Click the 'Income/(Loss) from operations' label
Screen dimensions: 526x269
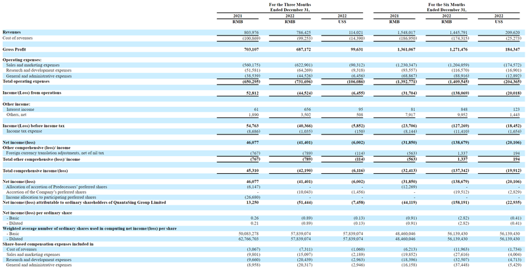32,93
